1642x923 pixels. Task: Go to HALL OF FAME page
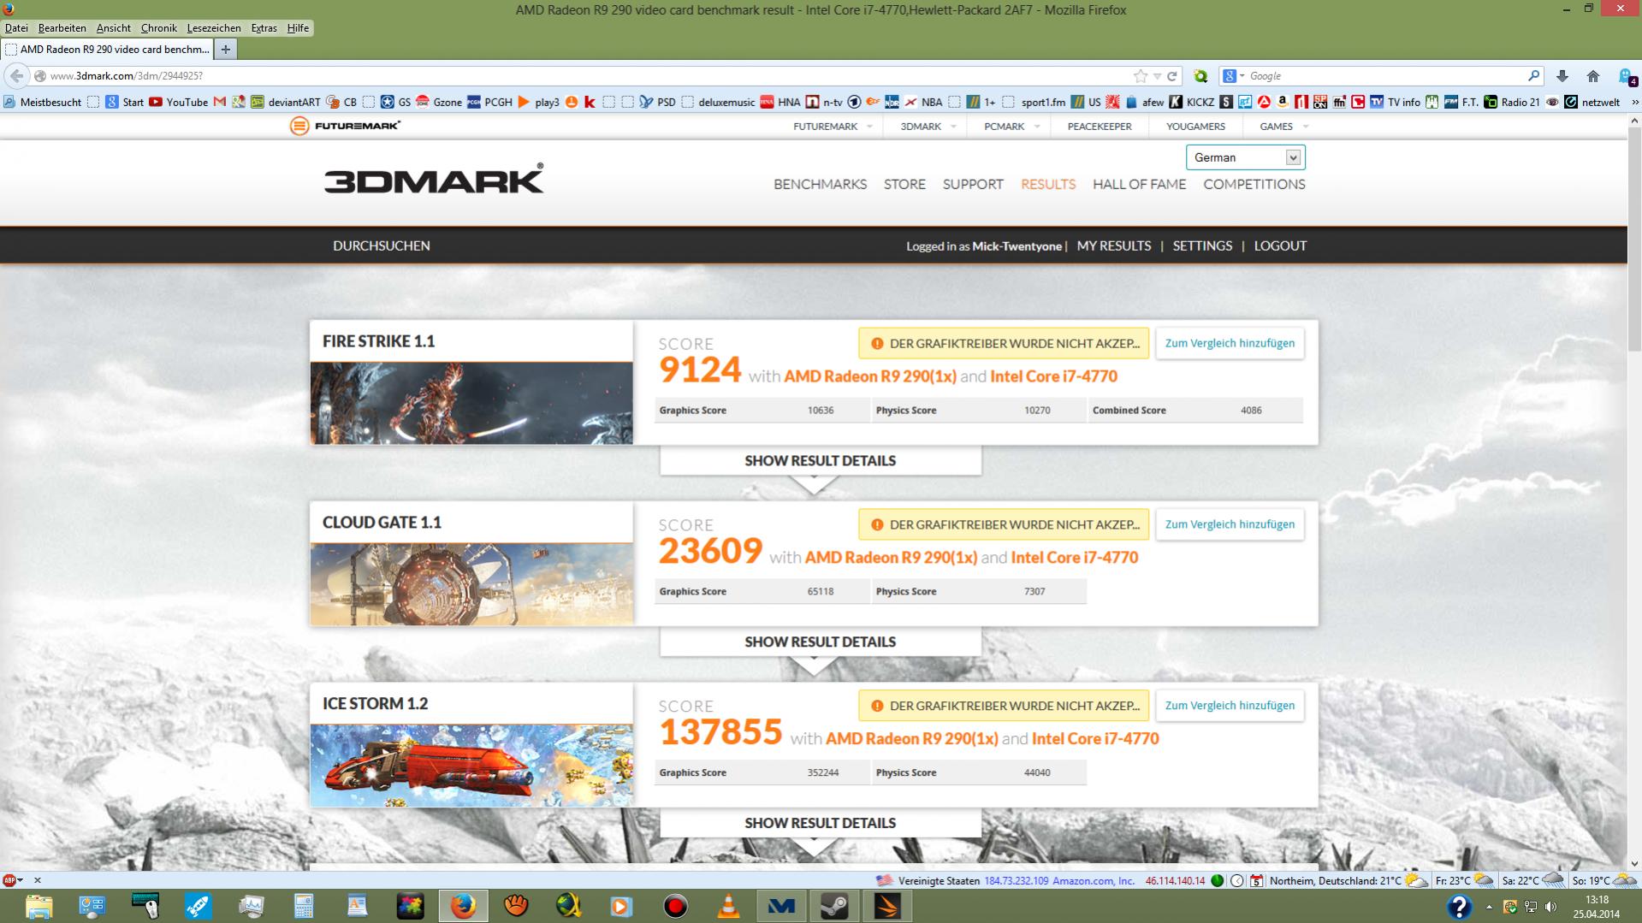tap(1139, 184)
